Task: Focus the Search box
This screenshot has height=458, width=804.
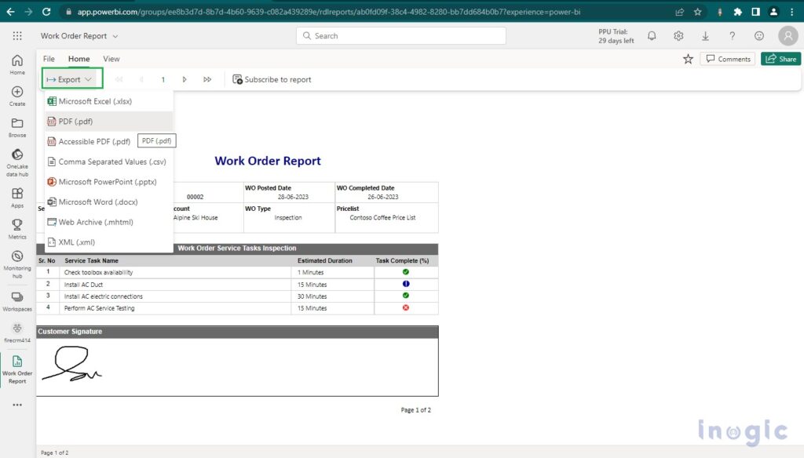Action: pyautogui.click(x=401, y=36)
